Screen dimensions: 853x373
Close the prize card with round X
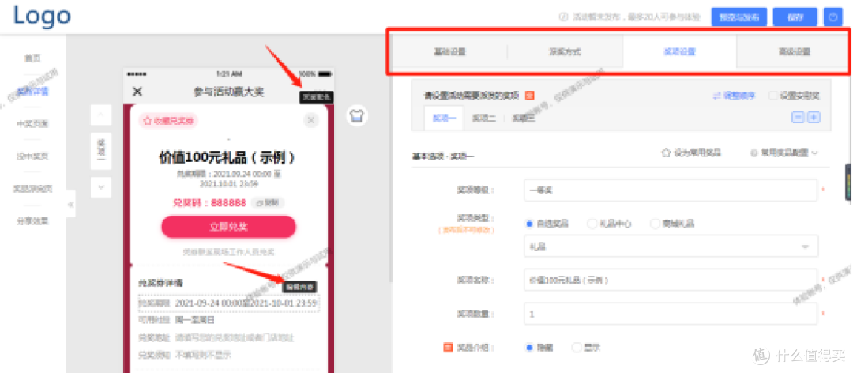[x=310, y=120]
